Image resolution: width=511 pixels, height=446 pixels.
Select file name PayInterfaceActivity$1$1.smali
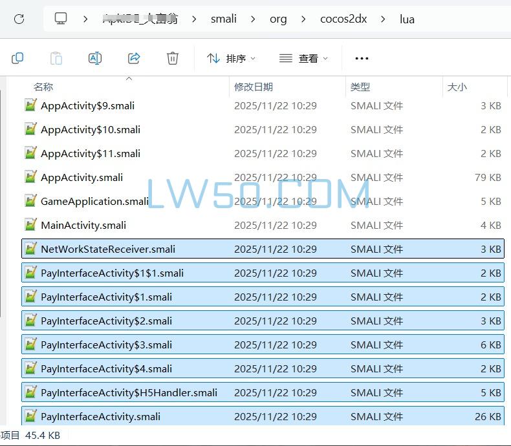(x=112, y=273)
